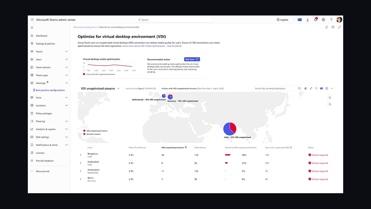This screenshot has width=371, height=209.
Task: Click the India pie chart marker
Action: tap(230, 129)
